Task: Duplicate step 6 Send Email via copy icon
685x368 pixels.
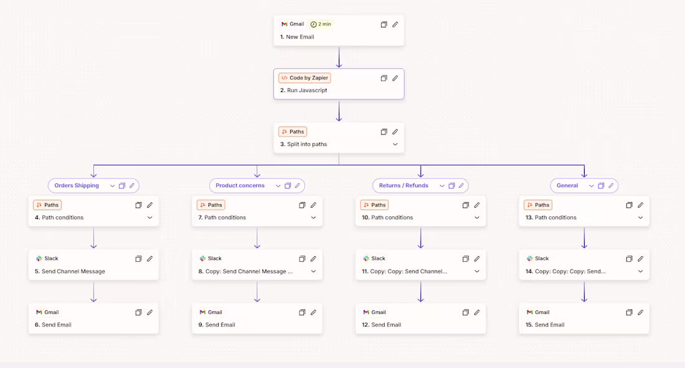Action: click(x=138, y=313)
